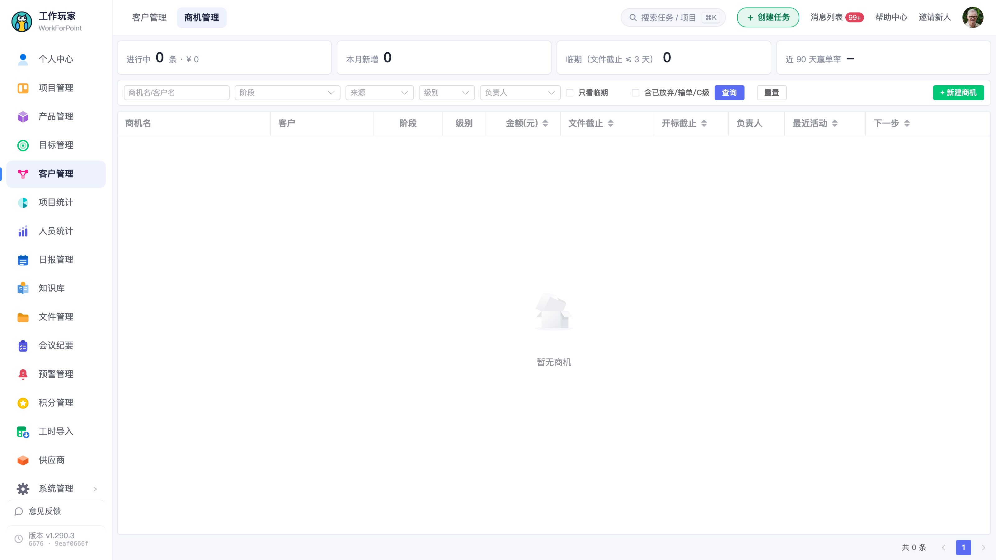
Task: Click the 创建任务 button
Action: [x=768, y=17]
